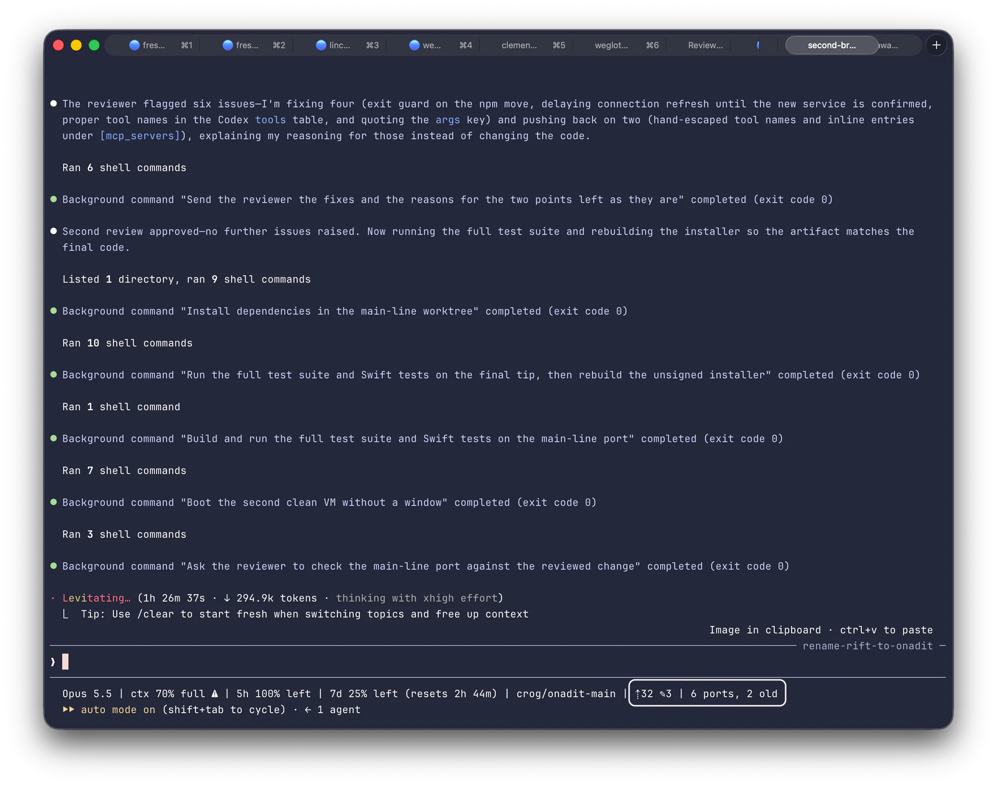Click the blue circle icon on ⌘2 tab
The height and width of the screenshot is (787, 997).
click(x=228, y=45)
